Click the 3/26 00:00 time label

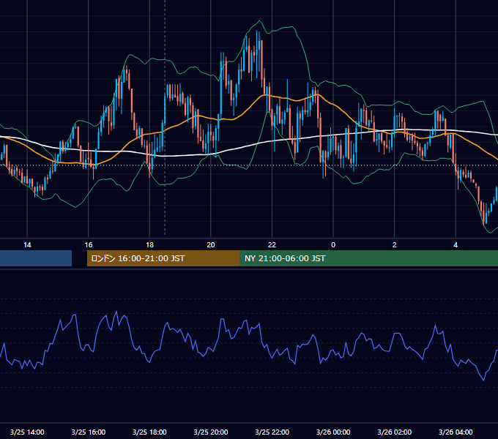point(333,432)
